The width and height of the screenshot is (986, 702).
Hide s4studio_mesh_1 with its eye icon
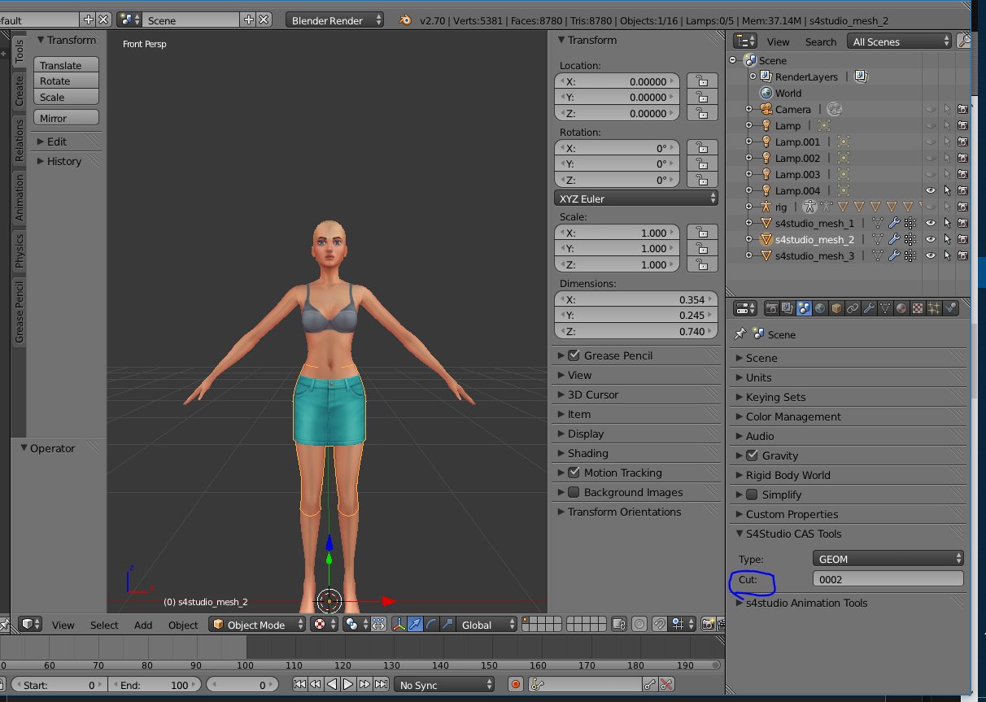coord(931,223)
